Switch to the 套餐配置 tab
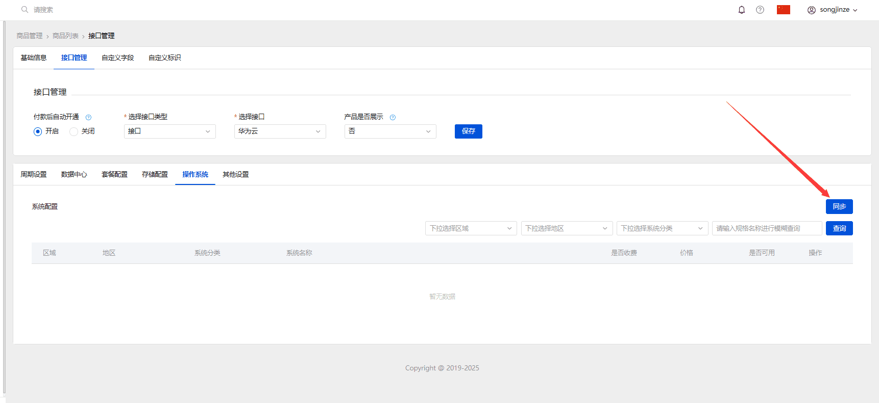 [114, 174]
